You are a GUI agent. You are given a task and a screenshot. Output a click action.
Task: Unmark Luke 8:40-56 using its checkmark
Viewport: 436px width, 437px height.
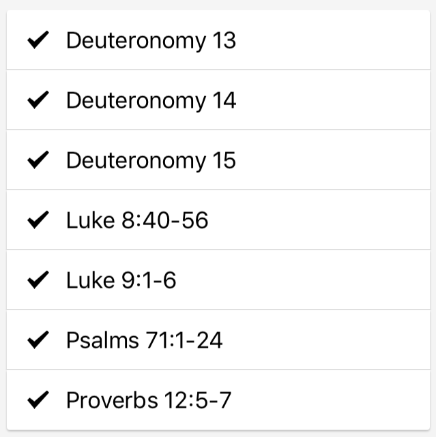[38, 220]
